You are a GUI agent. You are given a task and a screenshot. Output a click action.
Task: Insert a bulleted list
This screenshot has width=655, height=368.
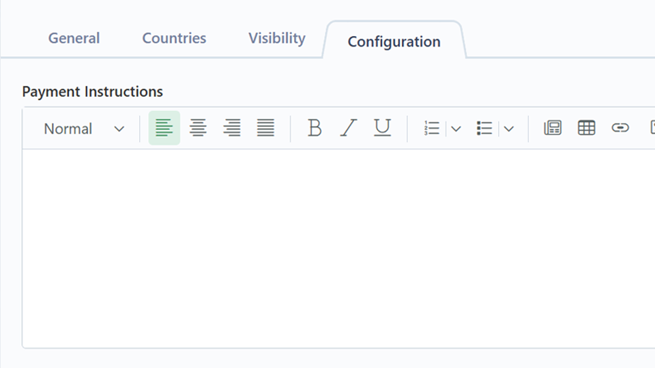(x=484, y=128)
